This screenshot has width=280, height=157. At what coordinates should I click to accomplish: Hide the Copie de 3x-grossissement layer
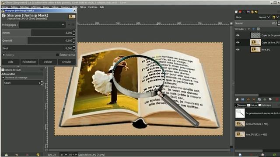[238, 35]
